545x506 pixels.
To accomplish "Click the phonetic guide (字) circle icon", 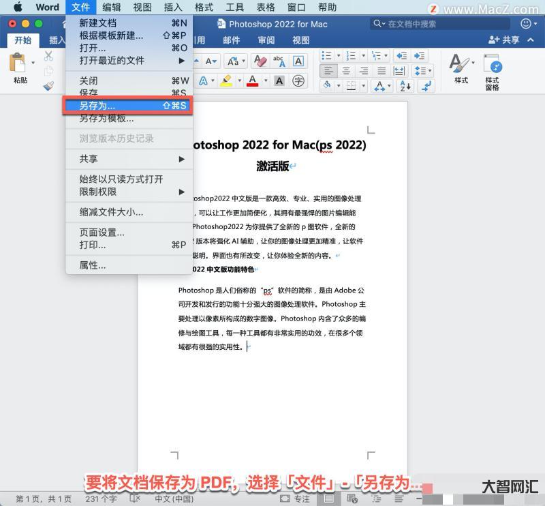I will click(298, 81).
